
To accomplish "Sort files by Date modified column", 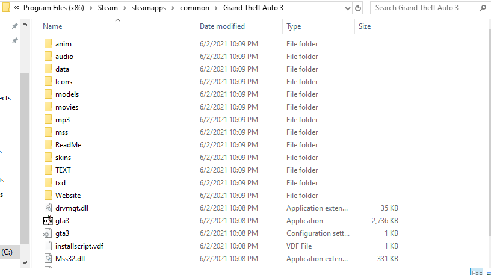I will point(224,26).
